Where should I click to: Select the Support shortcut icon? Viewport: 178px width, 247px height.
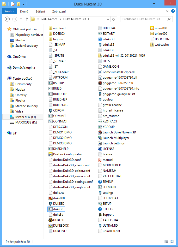coord(100,215)
